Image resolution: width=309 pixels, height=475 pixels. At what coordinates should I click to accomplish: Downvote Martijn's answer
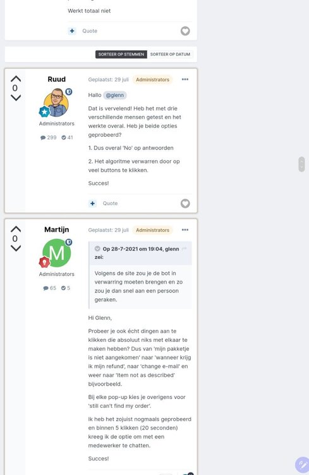(x=16, y=248)
